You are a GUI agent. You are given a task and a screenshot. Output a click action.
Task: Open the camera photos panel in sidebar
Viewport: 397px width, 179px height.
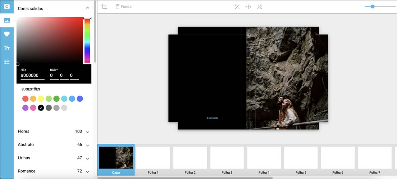tap(7, 7)
